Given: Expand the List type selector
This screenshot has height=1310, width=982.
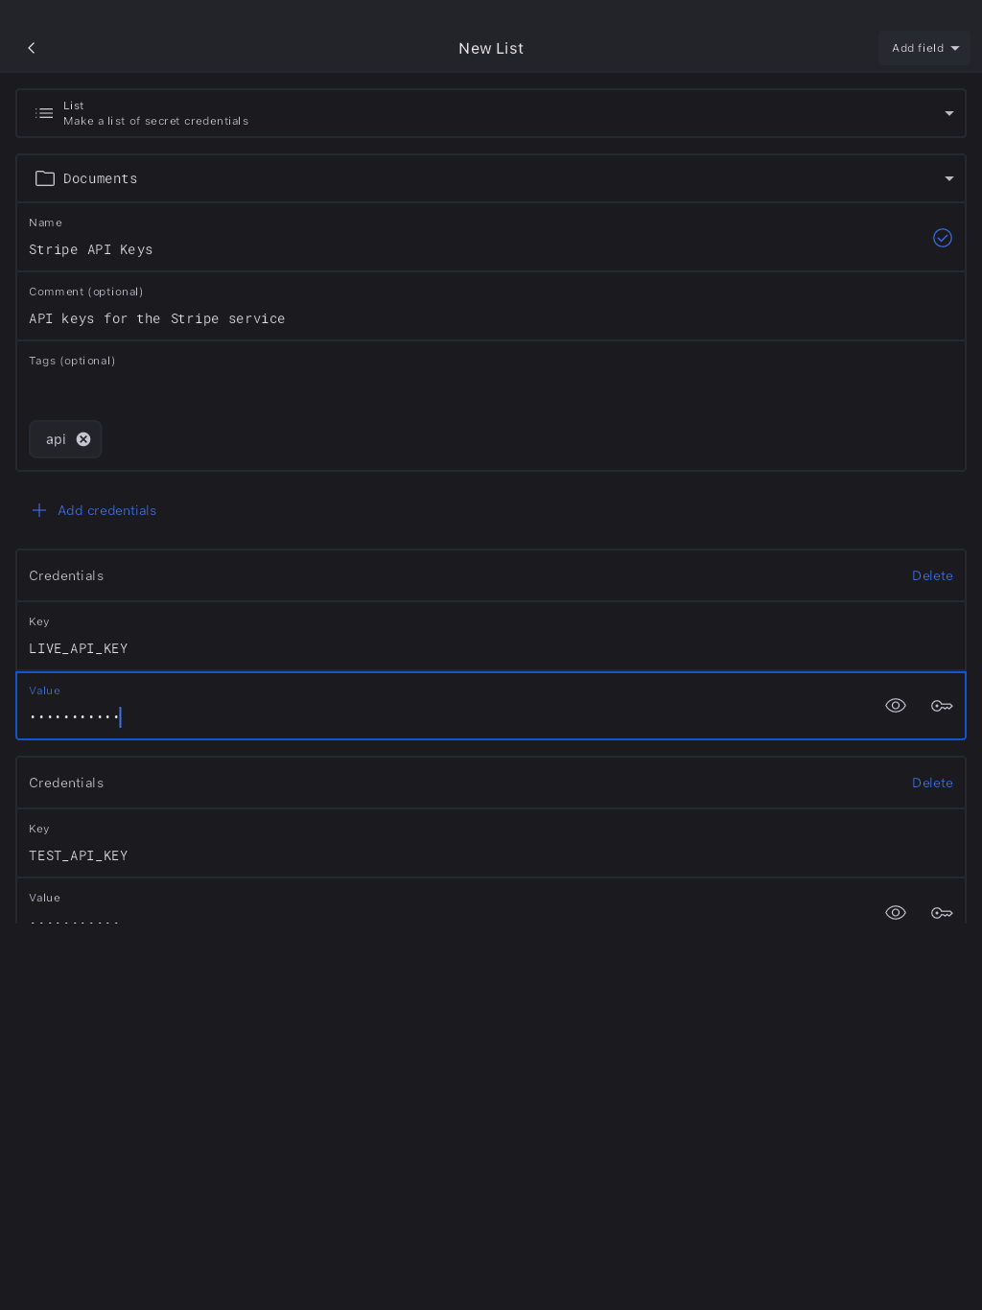Looking at the screenshot, I should [948, 113].
